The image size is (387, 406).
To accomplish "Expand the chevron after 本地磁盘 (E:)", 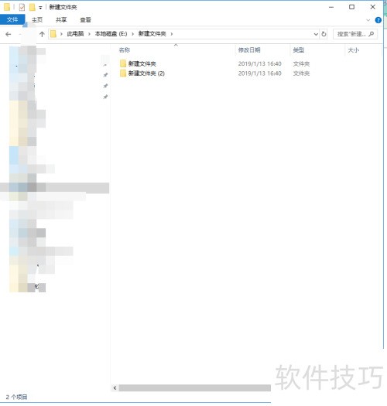I will pyautogui.click(x=132, y=34).
